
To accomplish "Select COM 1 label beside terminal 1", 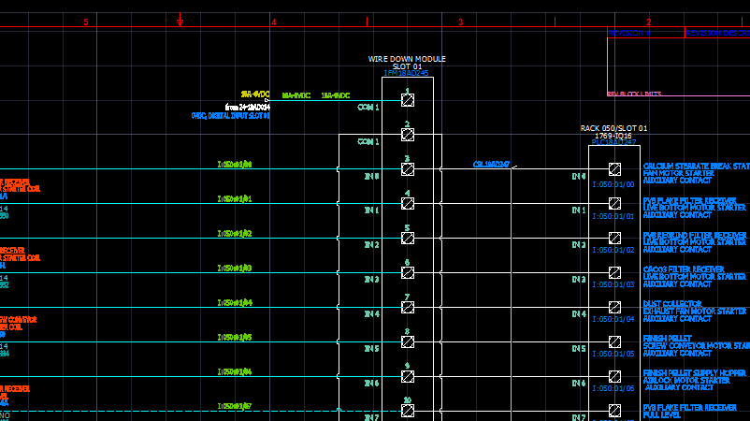I will point(368,108).
